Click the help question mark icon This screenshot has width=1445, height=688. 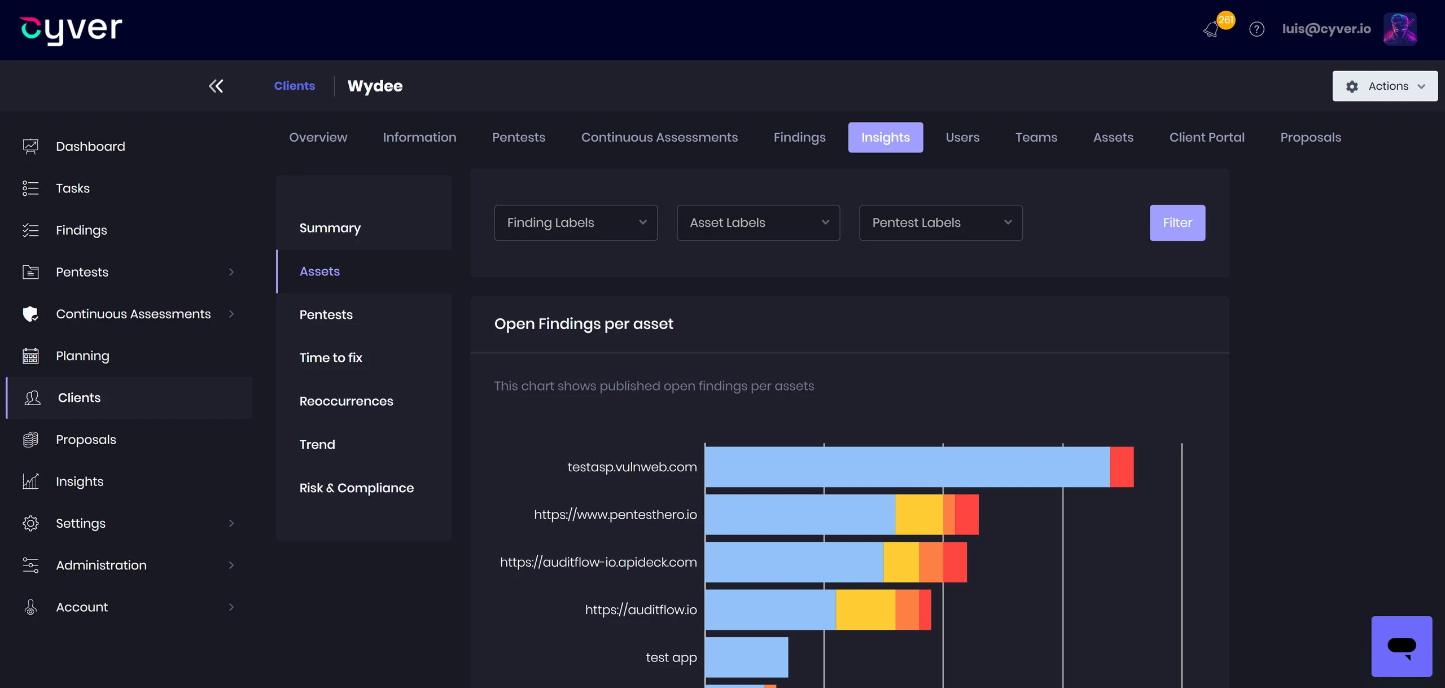pyautogui.click(x=1256, y=29)
